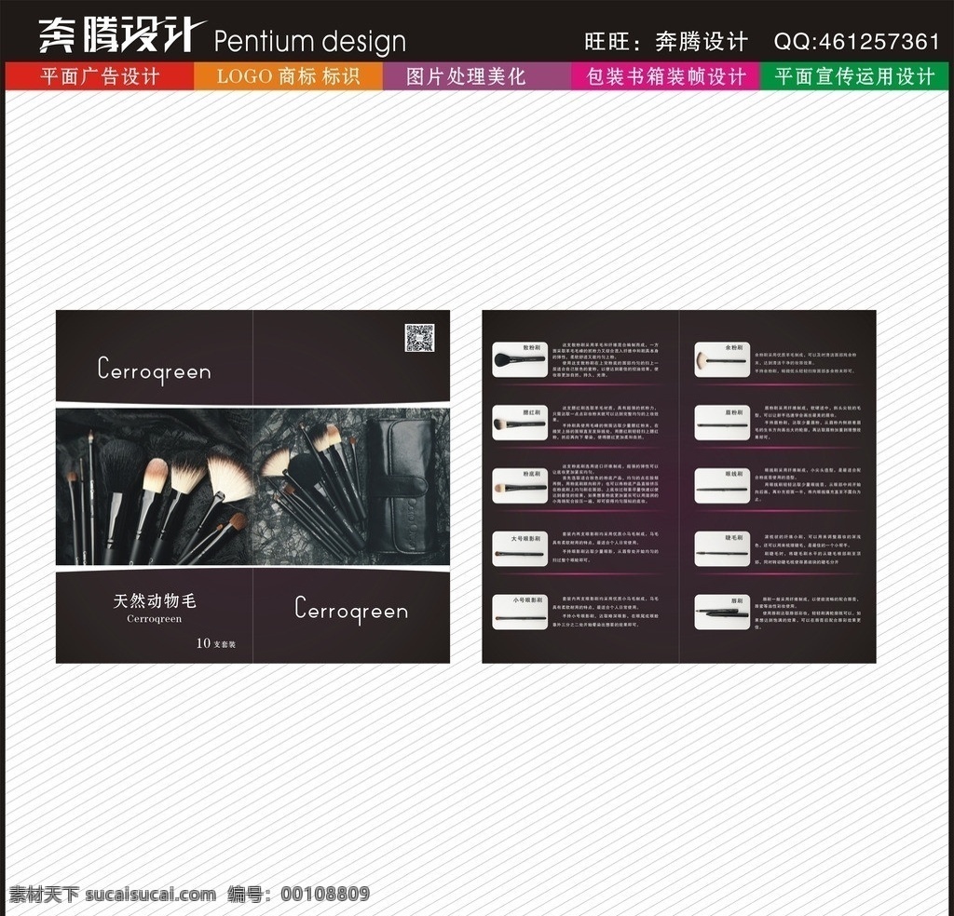Screen dimensions: 954x916
Task: Select the 眉粉刷 brush thumbnail
Action: point(722,423)
